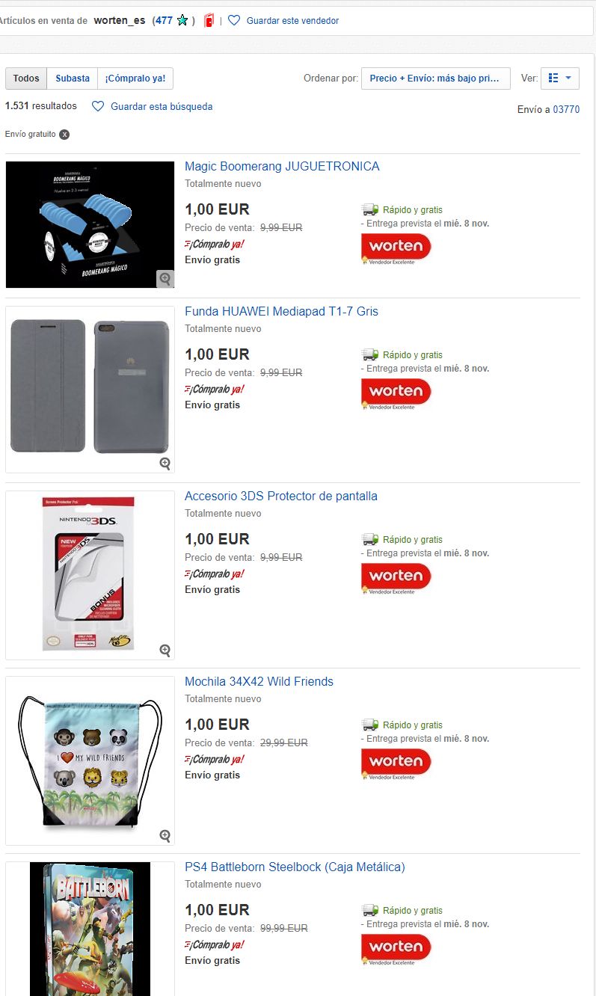This screenshot has height=996, width=596.
Task: Expand the Ver view options dropdown
Action: 559,79
